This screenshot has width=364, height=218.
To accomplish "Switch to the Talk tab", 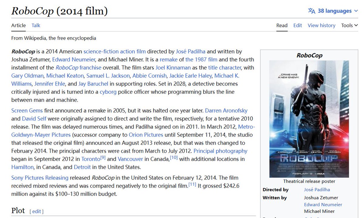I will point(36,25).
